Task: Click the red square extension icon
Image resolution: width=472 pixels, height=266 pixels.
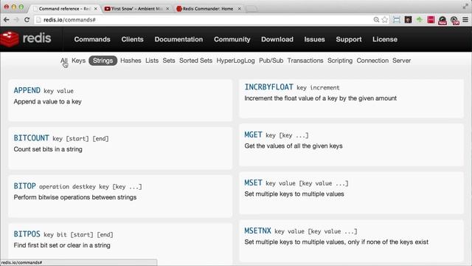Action: click(x=431, y=20)
